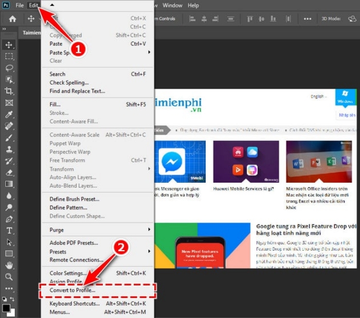Select the Lasso tool
The image size is (360, 318).
(x=9, y=68)
